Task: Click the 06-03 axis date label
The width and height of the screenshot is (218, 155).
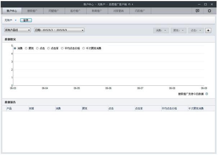Action: (13, 88)
